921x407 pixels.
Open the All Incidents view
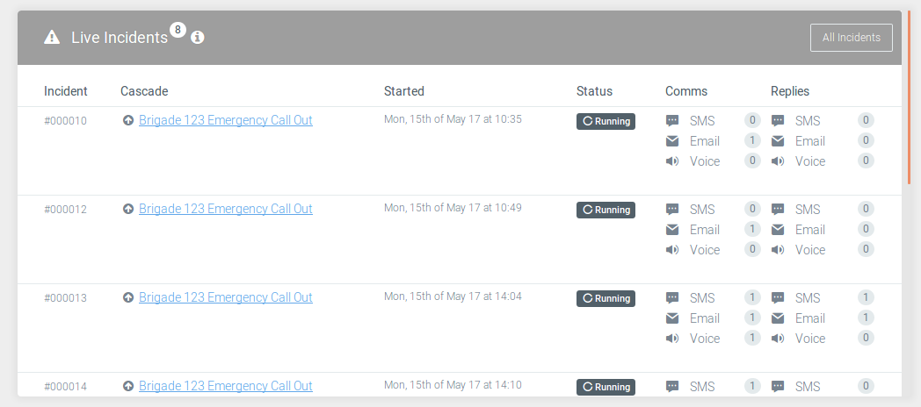pos(851,38)
